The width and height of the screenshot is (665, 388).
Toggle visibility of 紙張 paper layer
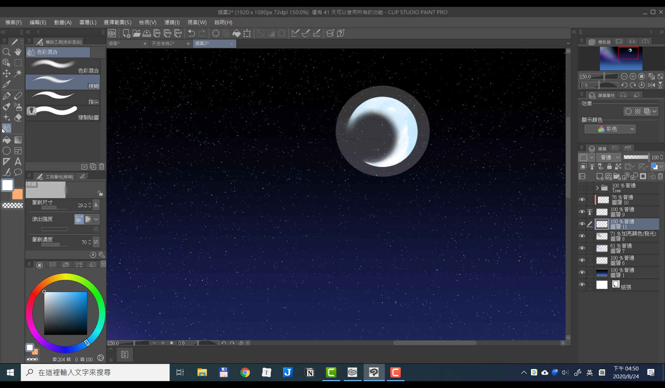[x=582, y=285]
